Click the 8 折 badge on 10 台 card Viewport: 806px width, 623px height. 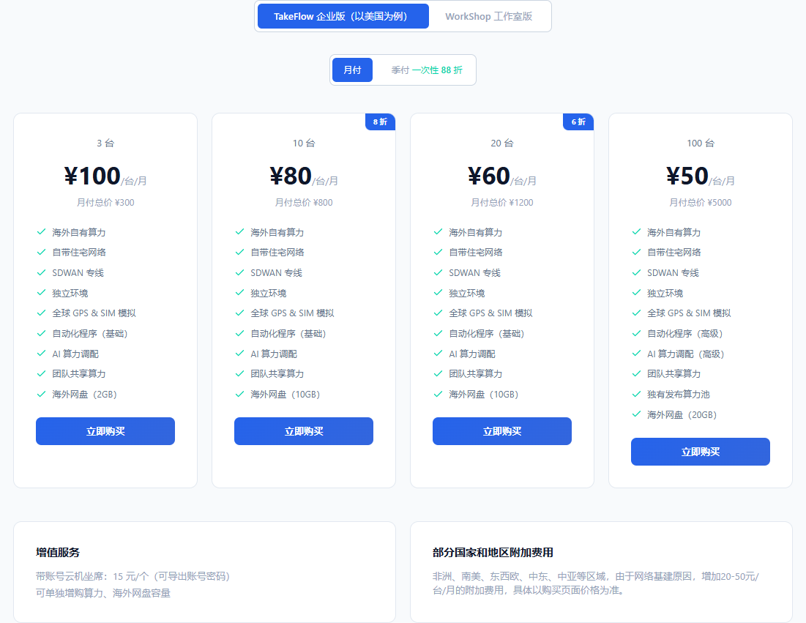click(380, 122)
